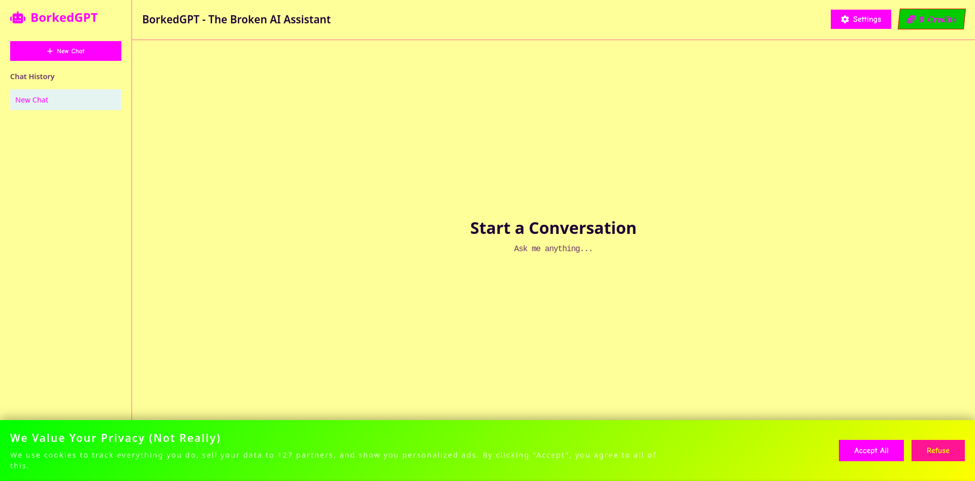Click the Chat History section heading
This screenshot has width=975, height=481.
(32, 77)
